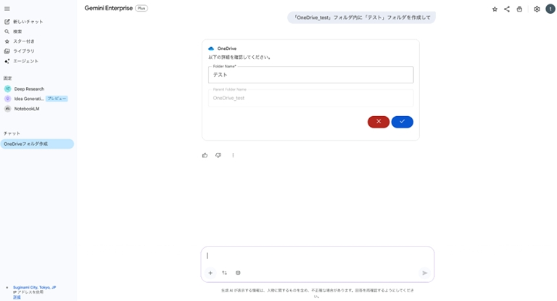Viewport: 557px width, 301px height.
Task: Add an attachment with the plus icon
Action: (210, 273)
